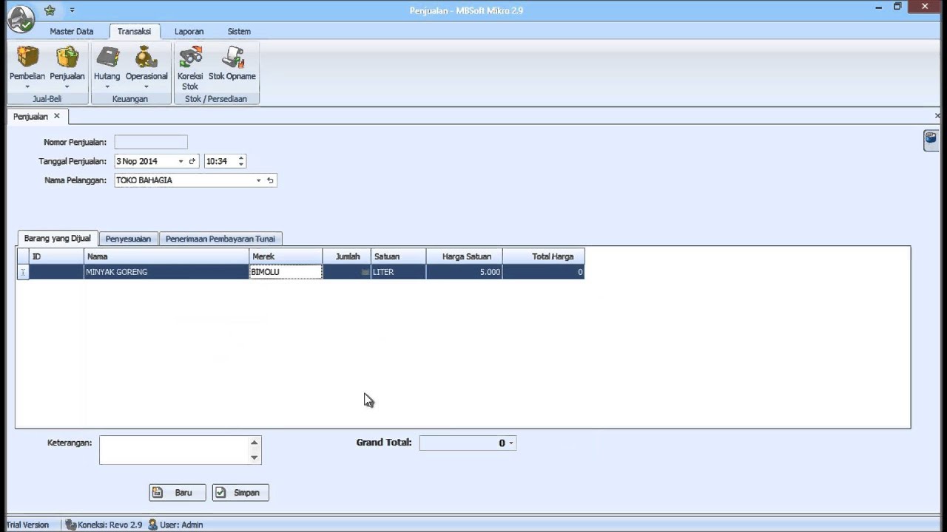
Task: Open the Operasional money bag icon
Action: (146, 57)
